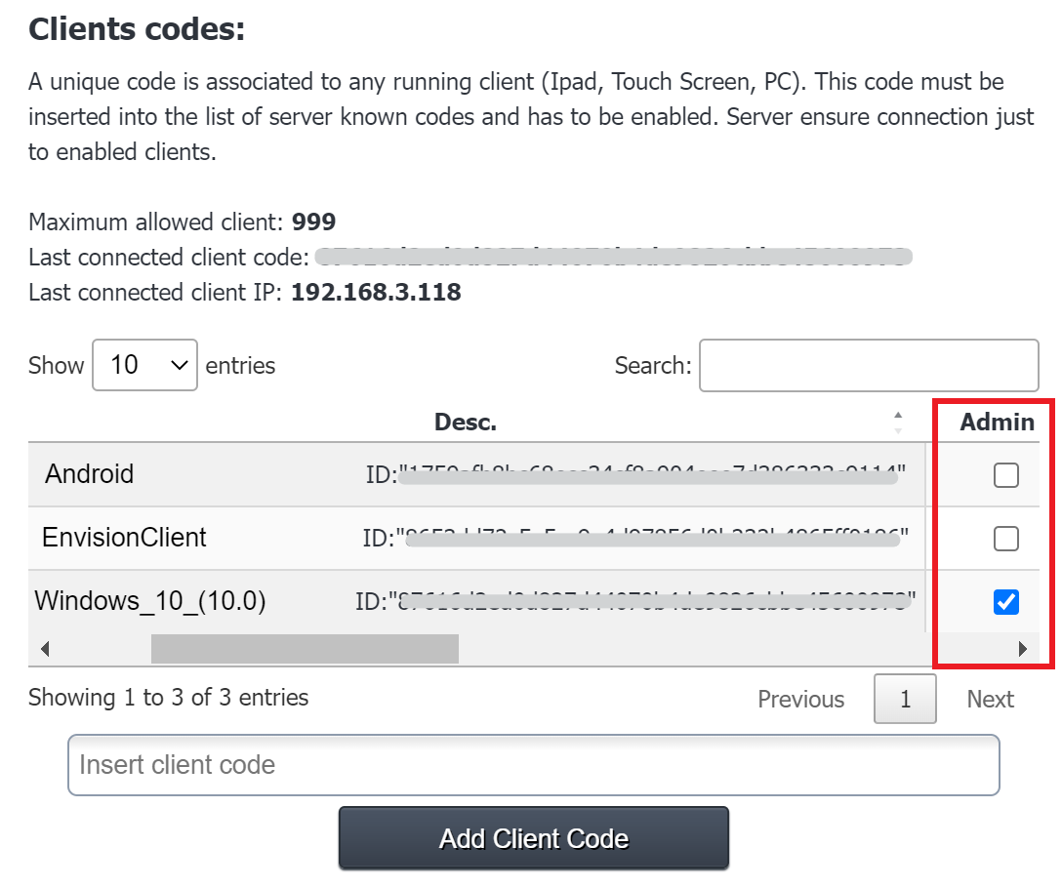Open the Show entries count dropdown
The image size is (1062, 888).
pos(145,365)
